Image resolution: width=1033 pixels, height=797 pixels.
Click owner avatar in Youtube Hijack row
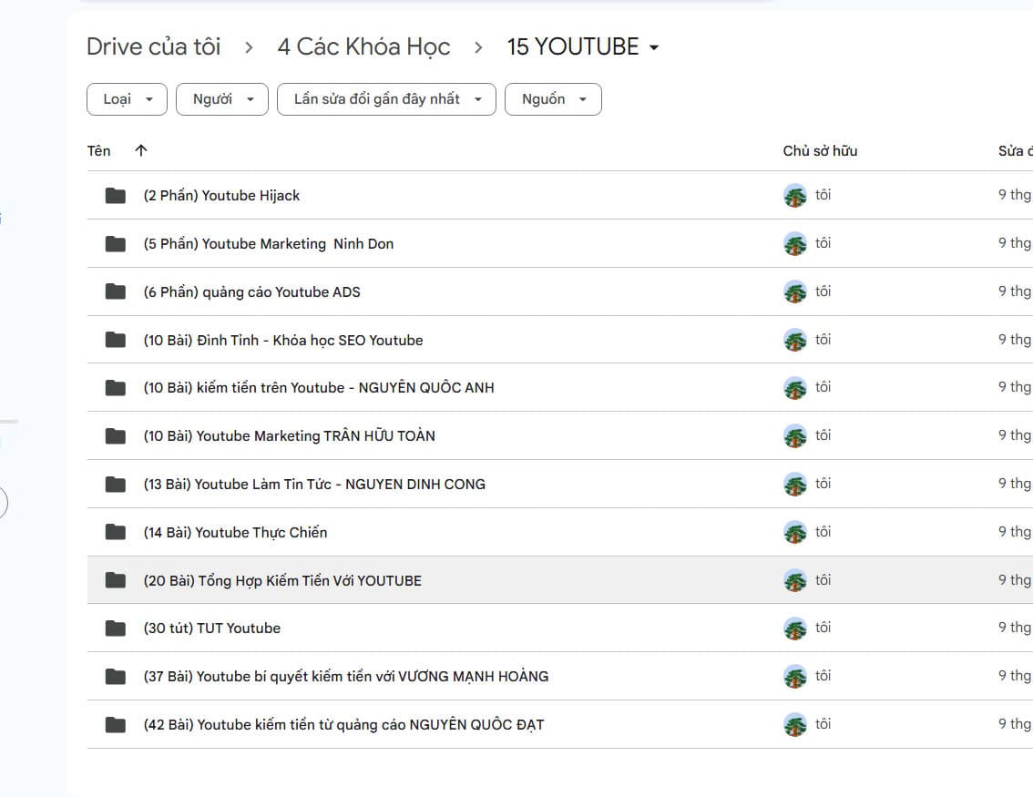(x=795, y=196)
